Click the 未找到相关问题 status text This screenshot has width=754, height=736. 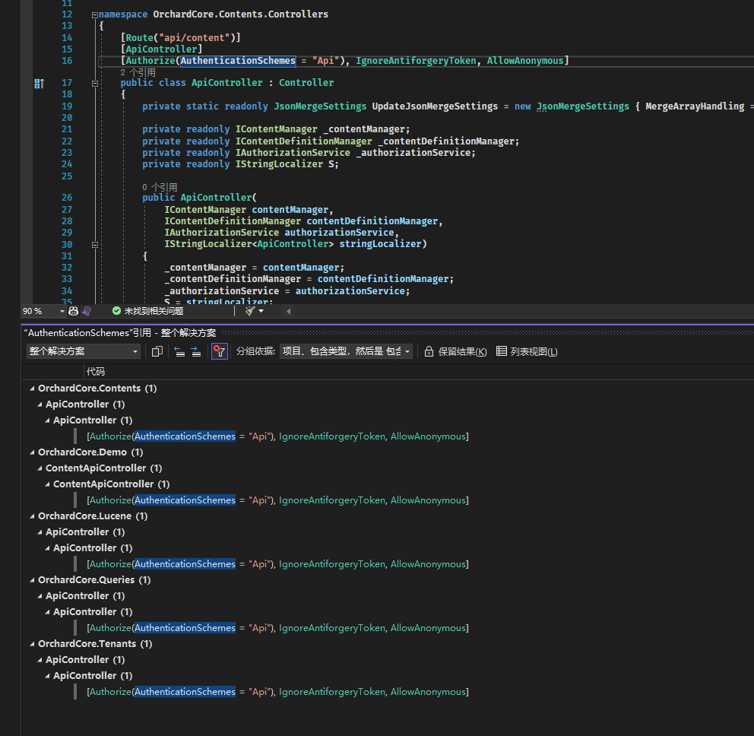pyautogui.click(x=154, y=311)
